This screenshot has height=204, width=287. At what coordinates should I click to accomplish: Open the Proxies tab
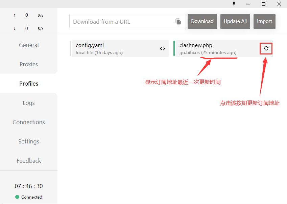tap(29, 64)
